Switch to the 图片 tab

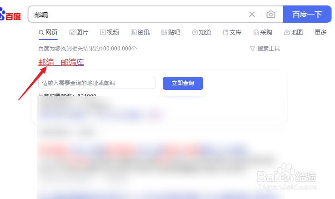point(79,32)
